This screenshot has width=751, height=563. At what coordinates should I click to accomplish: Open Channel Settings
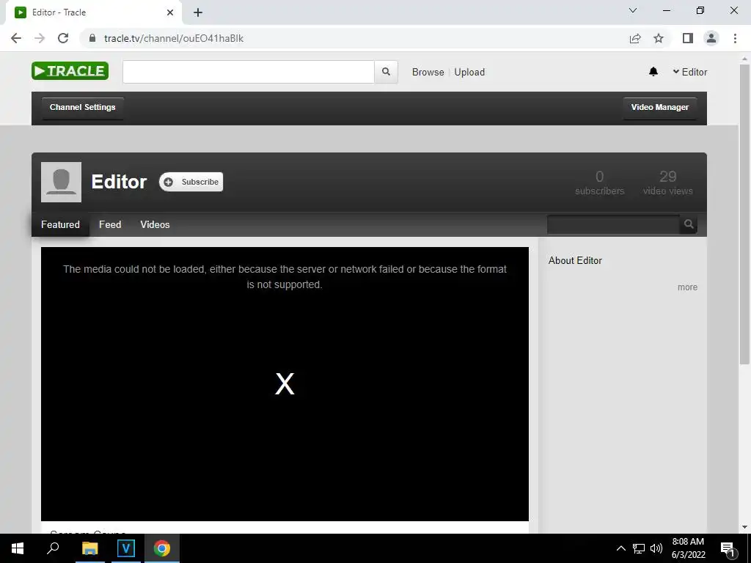(82, 107)
